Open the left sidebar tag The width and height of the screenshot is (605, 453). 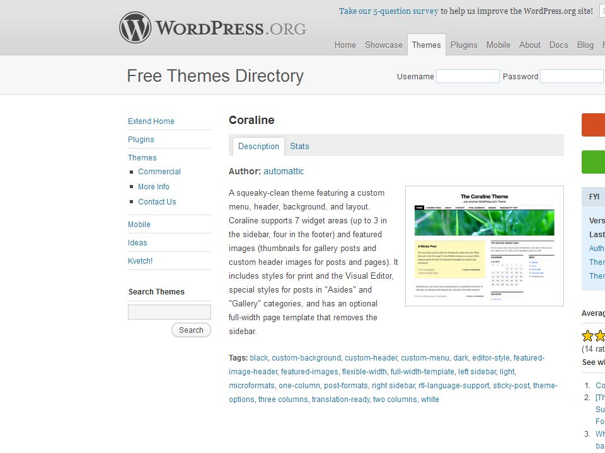tap(477, 372)
